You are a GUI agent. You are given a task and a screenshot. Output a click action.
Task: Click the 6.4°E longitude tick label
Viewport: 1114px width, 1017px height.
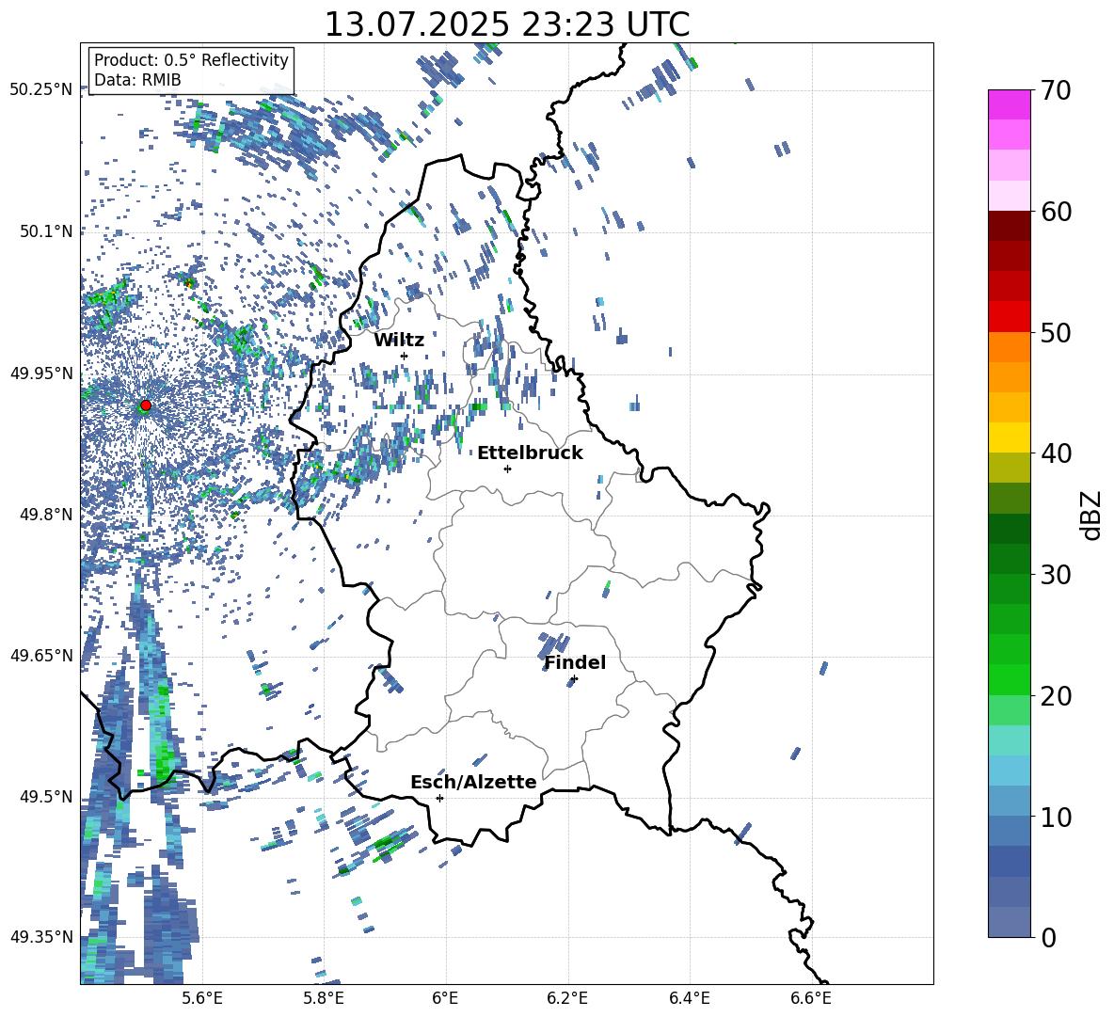coord(689,999)
